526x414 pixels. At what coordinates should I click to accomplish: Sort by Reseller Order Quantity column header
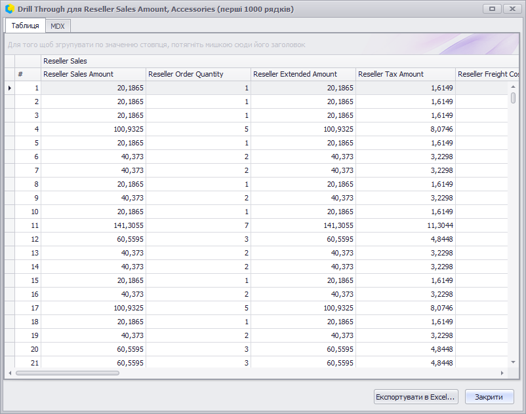pyautogui.click(x=198, y=74)
